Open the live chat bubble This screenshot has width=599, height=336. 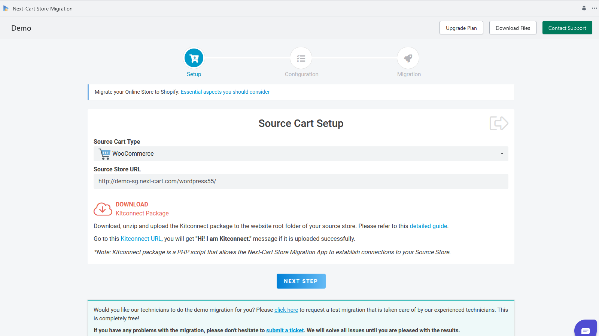pos(586,329)
